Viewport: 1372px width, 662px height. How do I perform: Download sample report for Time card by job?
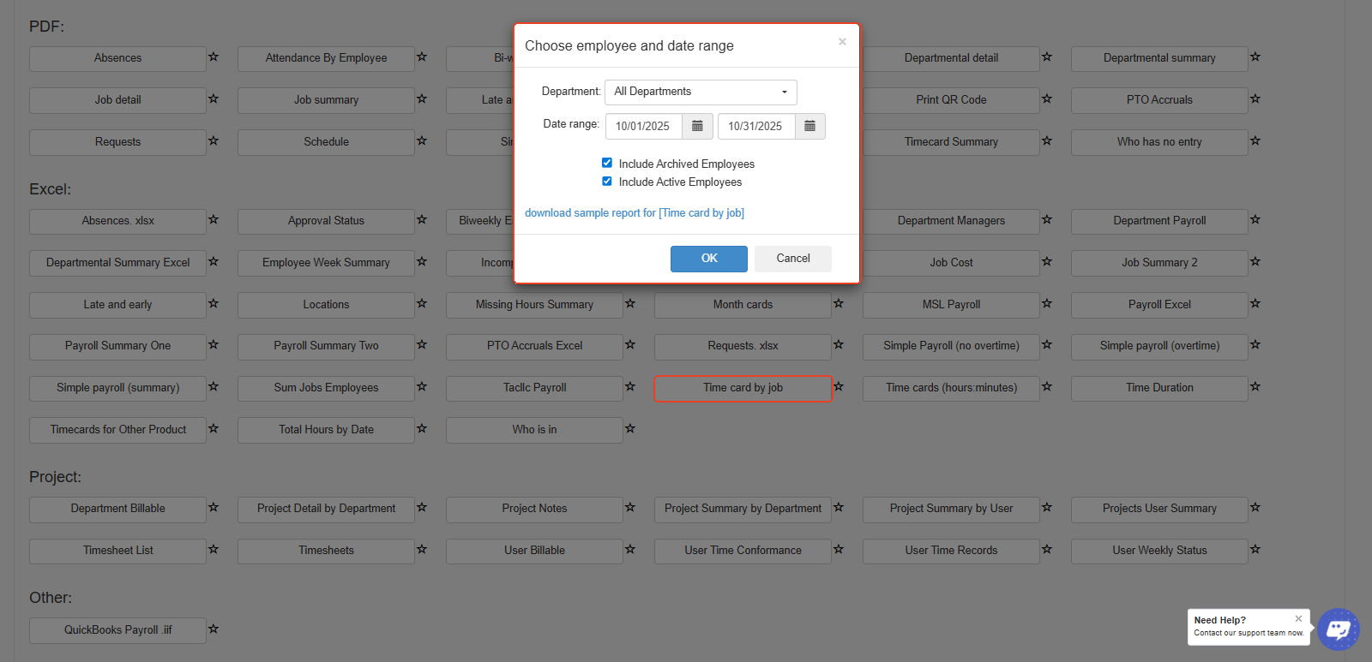pos(634,213)
